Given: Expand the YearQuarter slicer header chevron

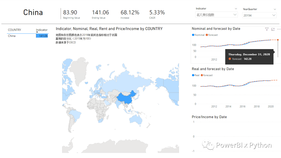Looking at the screenshot, I should (275, 9).
